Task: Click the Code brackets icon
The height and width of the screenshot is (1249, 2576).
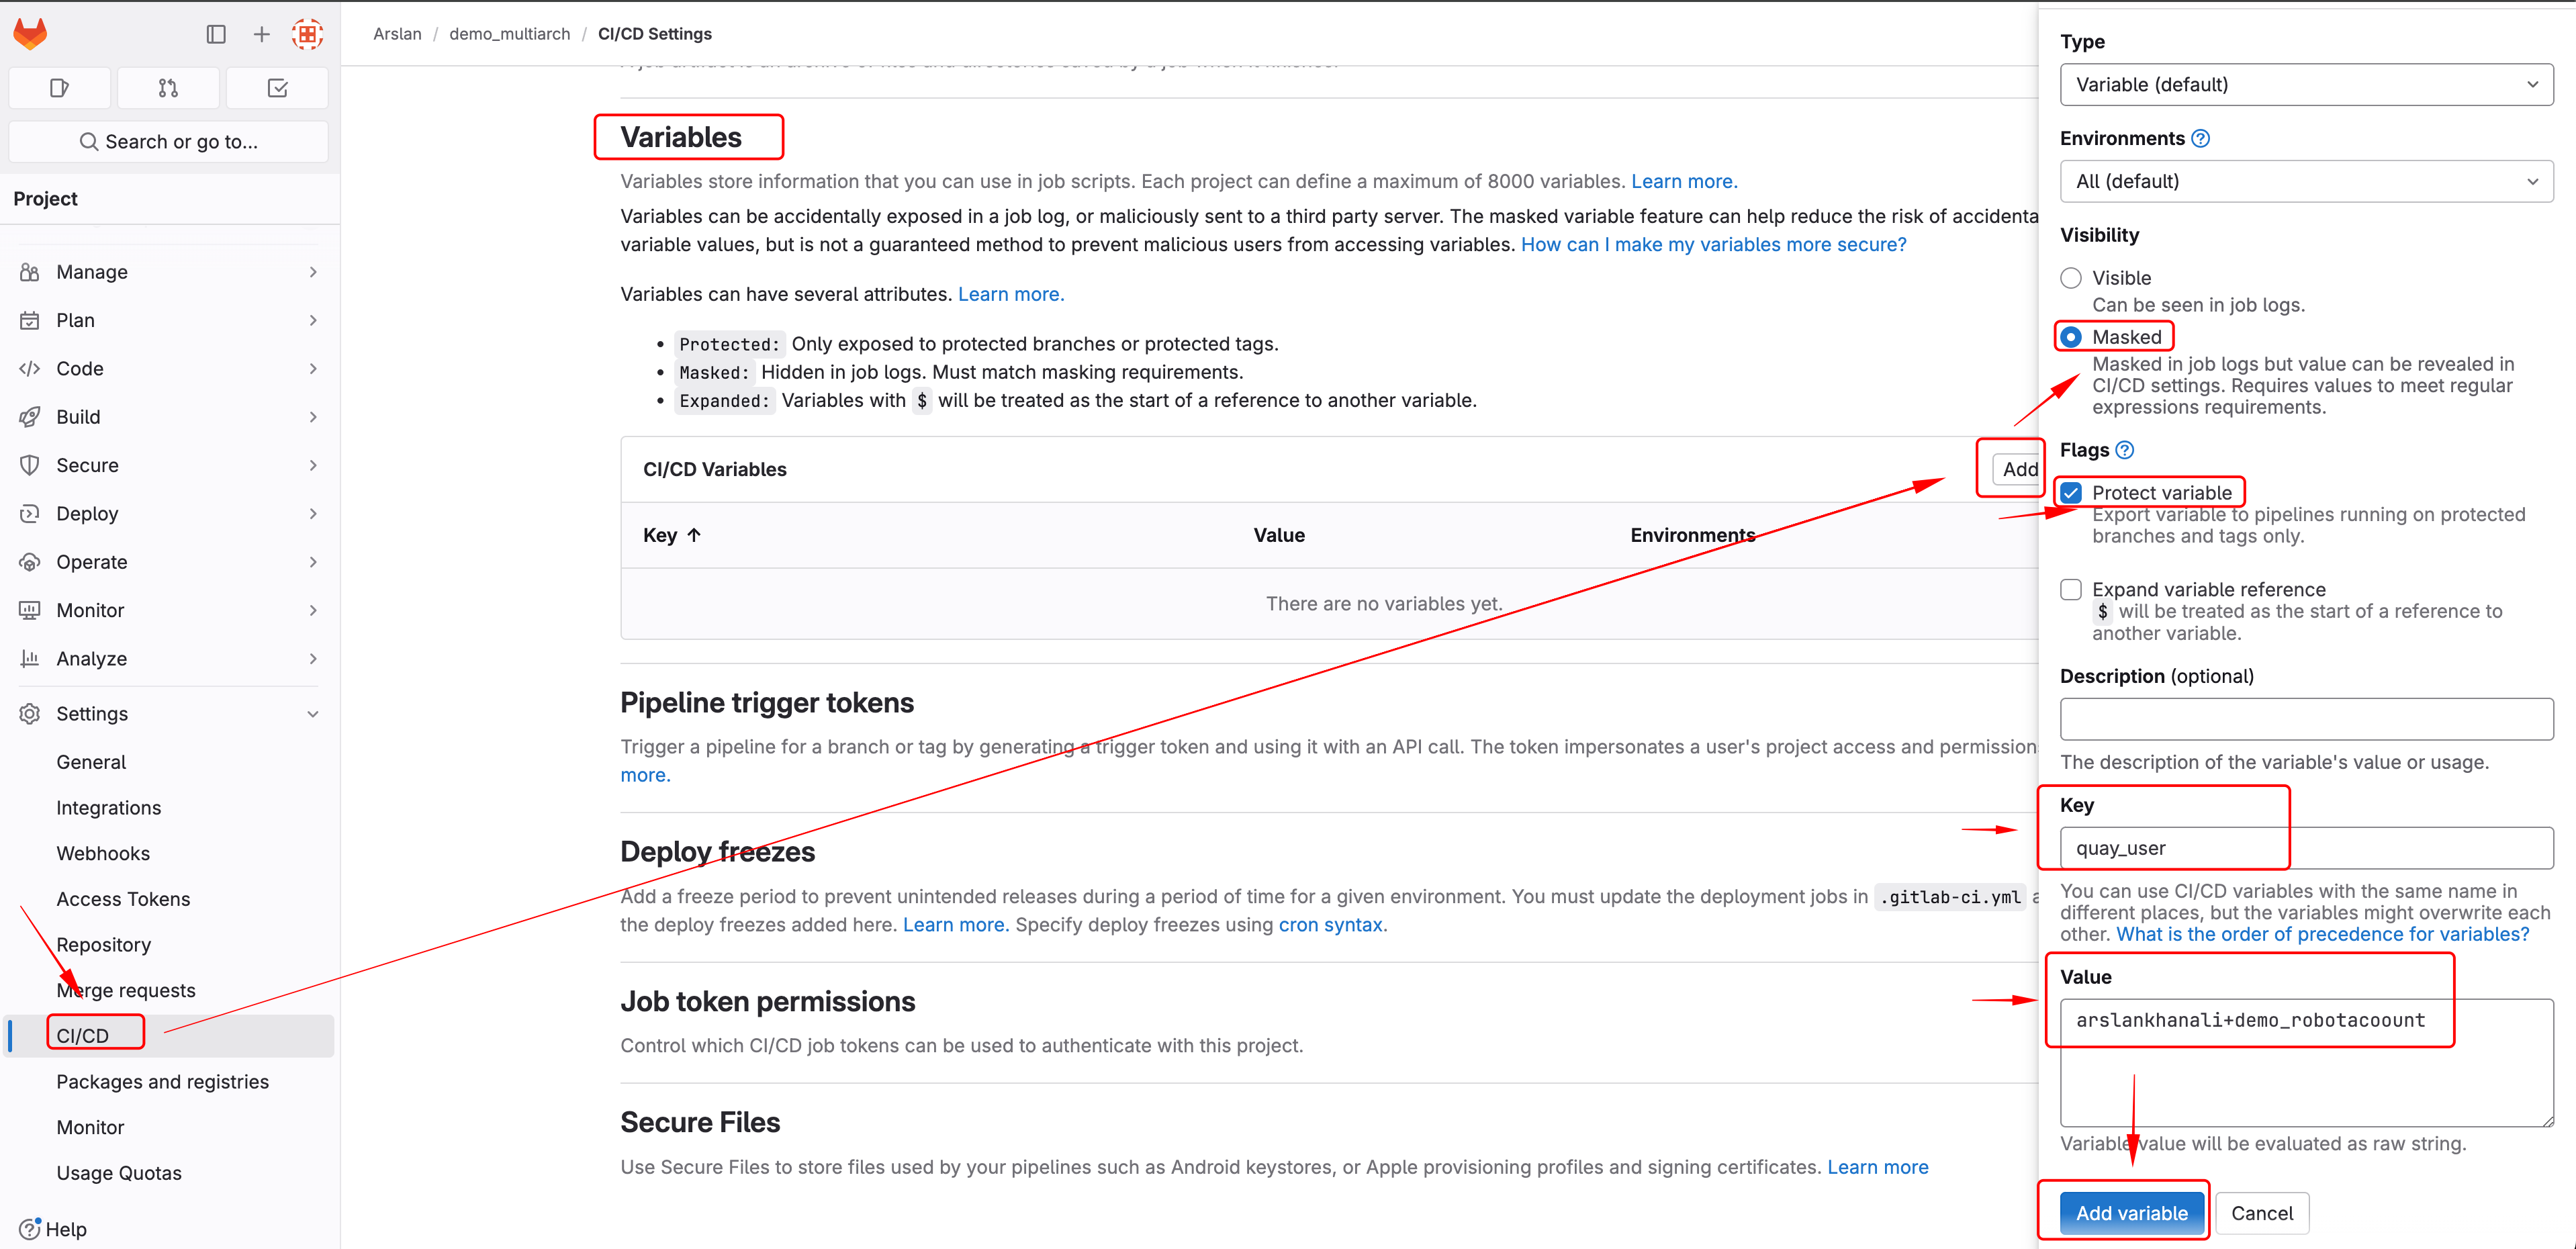Action: [30, 368]
